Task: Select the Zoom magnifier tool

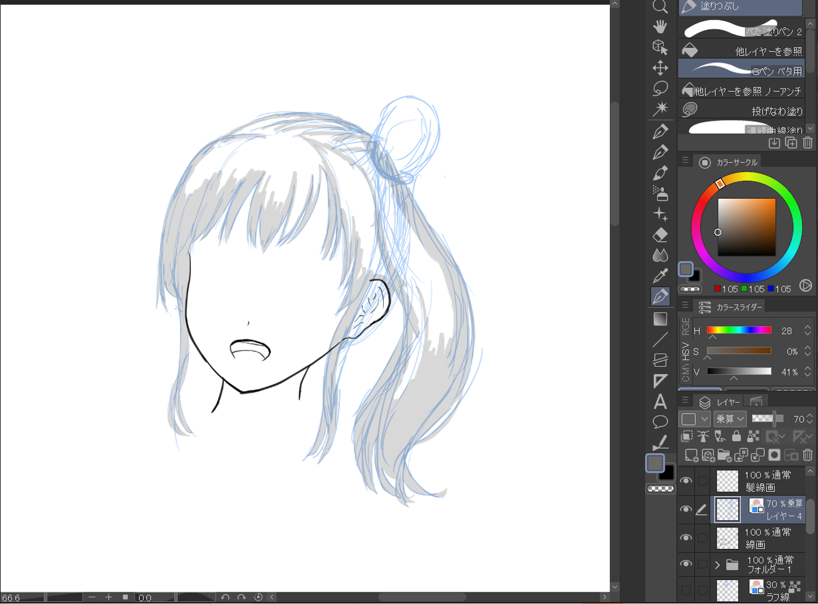Action: 660,7
